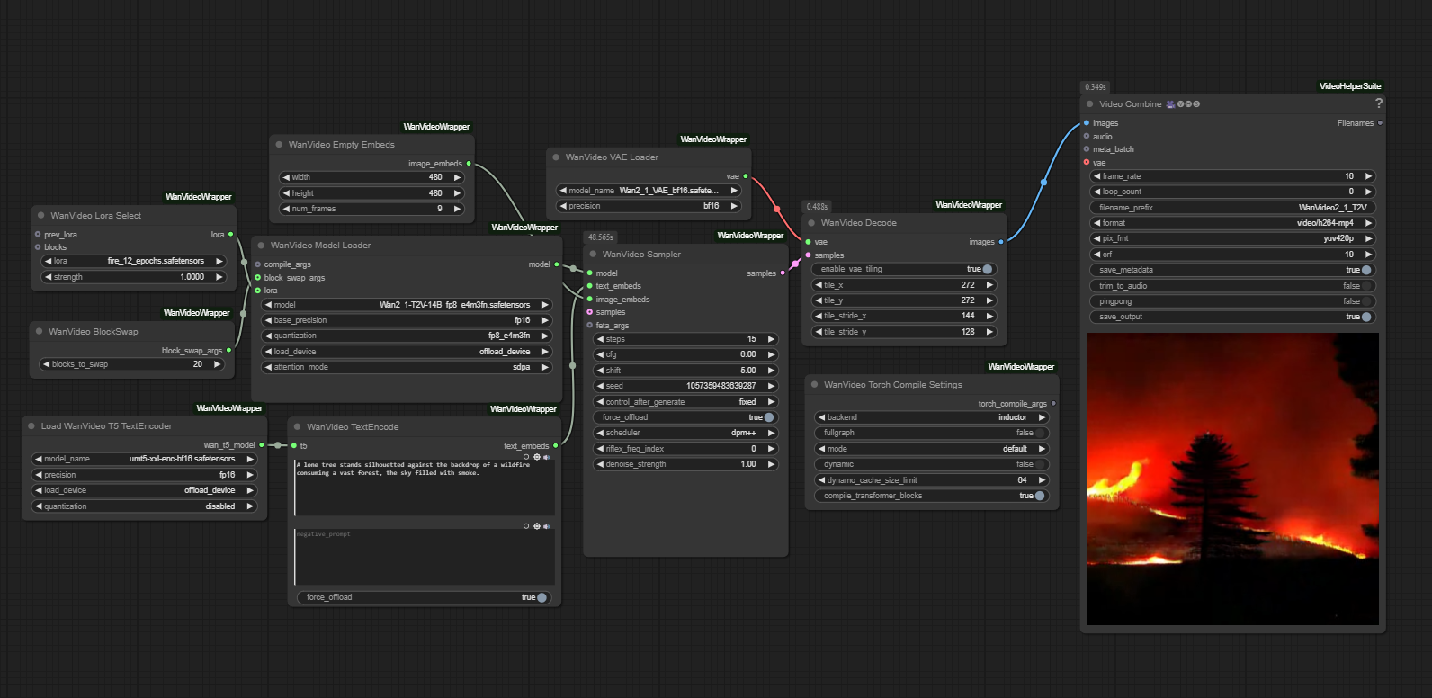1432x698 pixels.
Task: Collapse the WanVideo Torch Compile Settings node
Action: coord(814,385)
